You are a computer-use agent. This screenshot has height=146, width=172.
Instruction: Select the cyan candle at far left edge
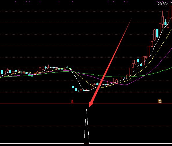[2, 72]
